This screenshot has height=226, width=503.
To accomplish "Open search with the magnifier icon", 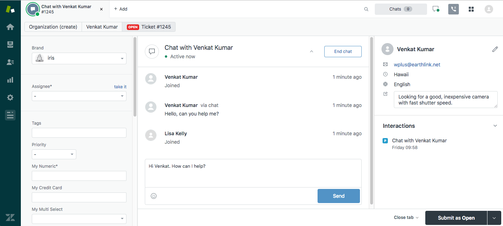I will 366,9.
